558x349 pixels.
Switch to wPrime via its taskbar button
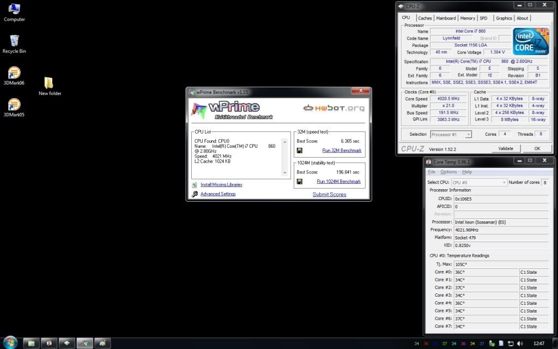pyautogui.click(x=84, y=344)
